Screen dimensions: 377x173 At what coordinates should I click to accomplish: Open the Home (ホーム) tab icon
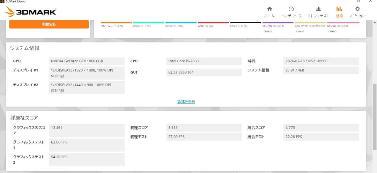[x=269, y=9]
